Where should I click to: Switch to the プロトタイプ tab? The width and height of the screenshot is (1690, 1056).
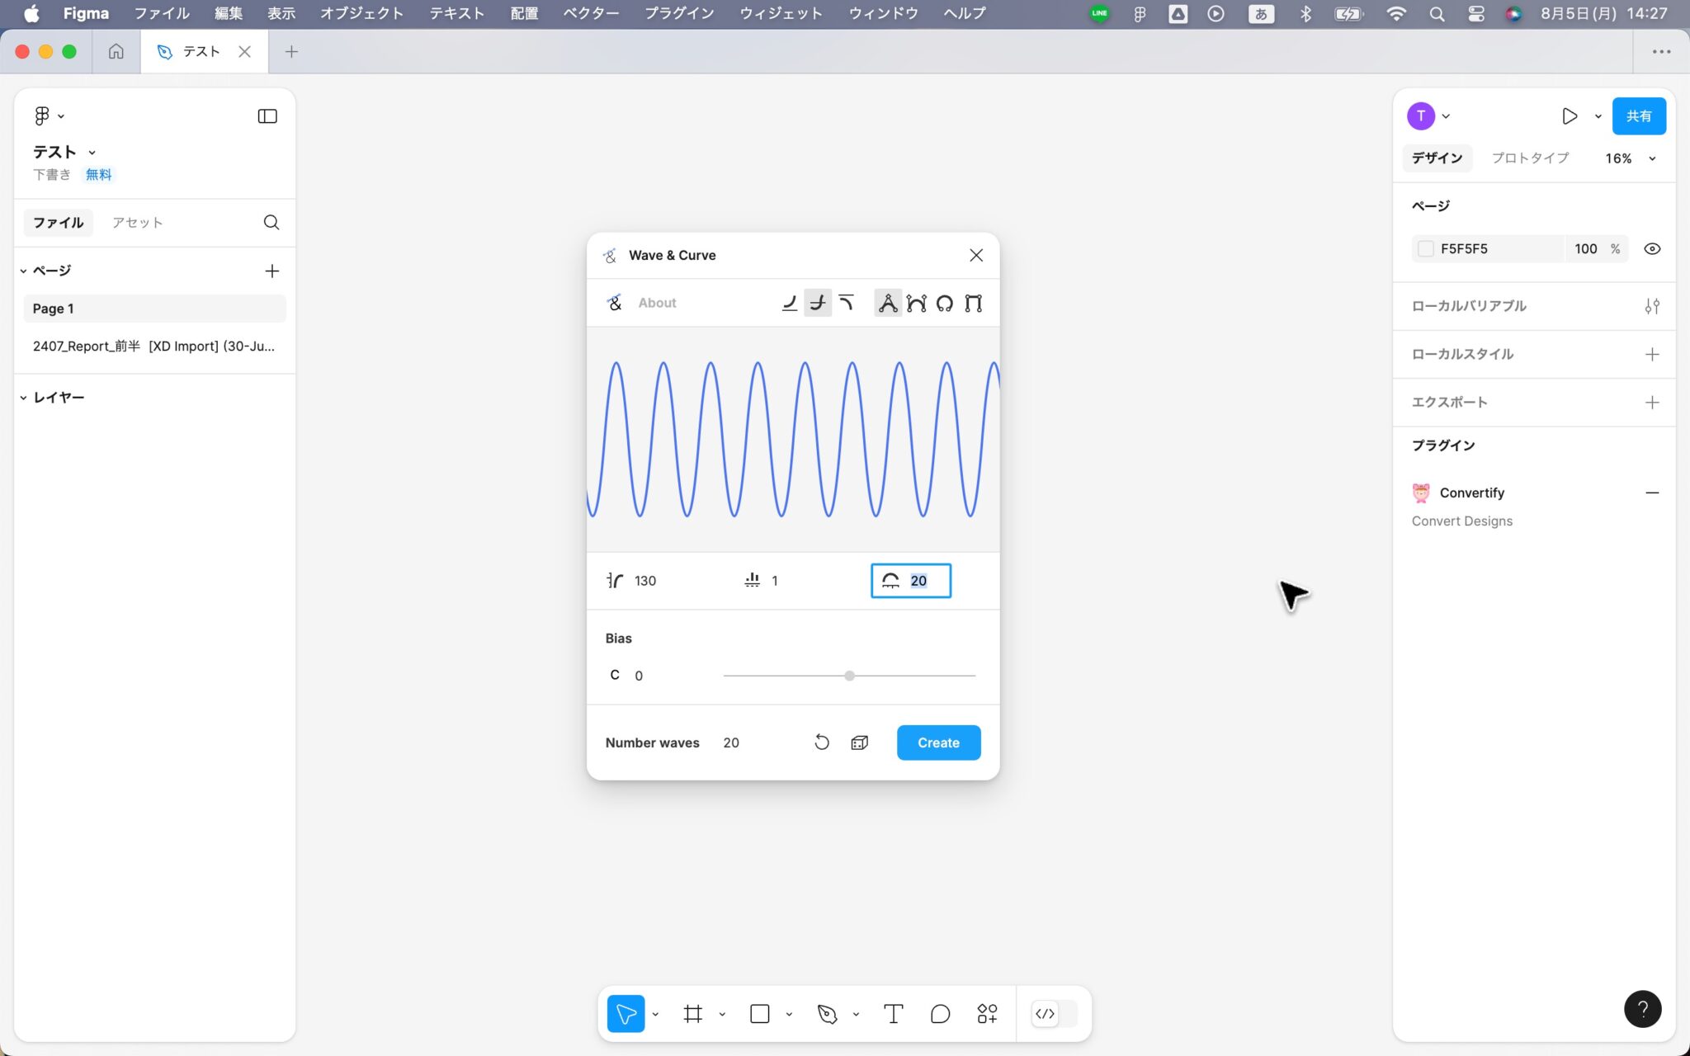coord(1529,158)
